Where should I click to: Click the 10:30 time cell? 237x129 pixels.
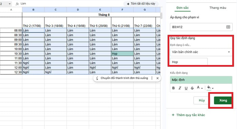(11, 54)
